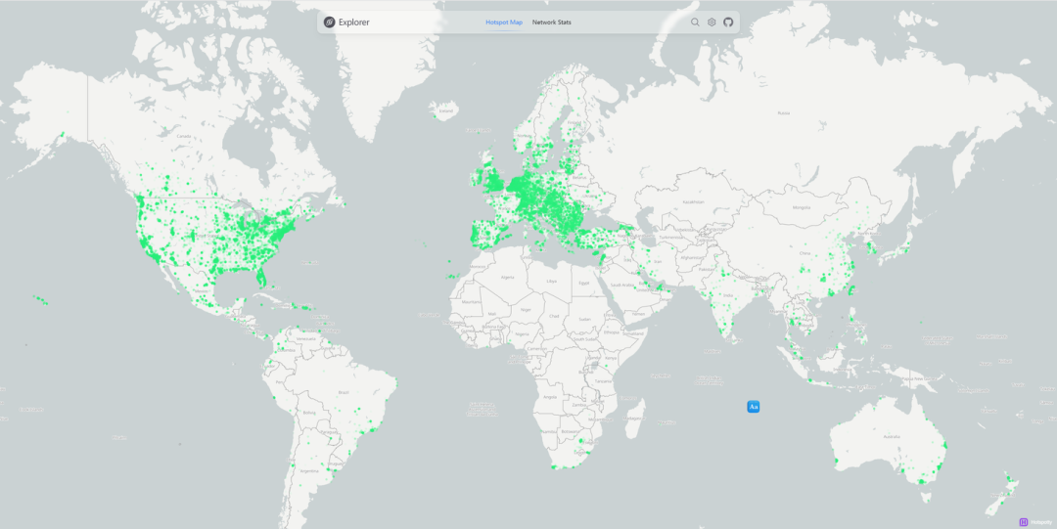Viewport: 1057px width, 529px height.
Task: Click the Nigeria map label
Action: [523, 333]
